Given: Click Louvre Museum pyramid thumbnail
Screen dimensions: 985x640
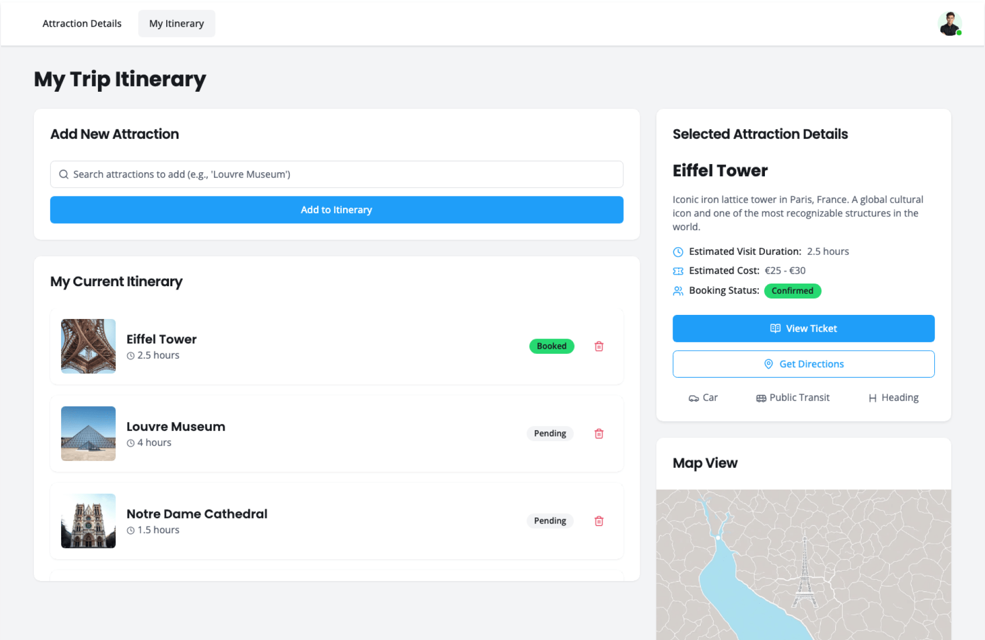Looking at the screenshot, I should [x=88, y=433].
